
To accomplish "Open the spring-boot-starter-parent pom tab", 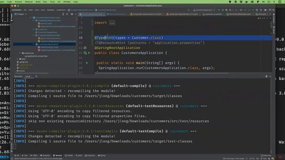I will click(147, 14).
